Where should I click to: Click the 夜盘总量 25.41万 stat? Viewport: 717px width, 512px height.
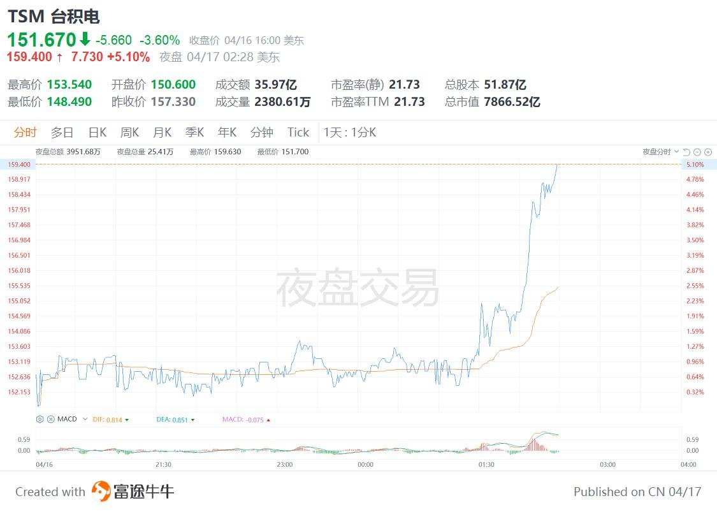pyautogui.click(x=145, y=152)
